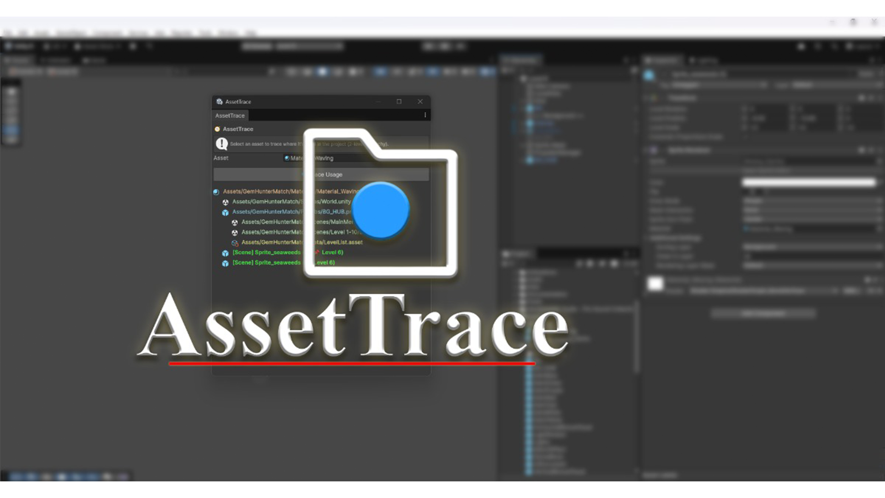Click the asset icon beside LevelList.asset

coord(235,243)
